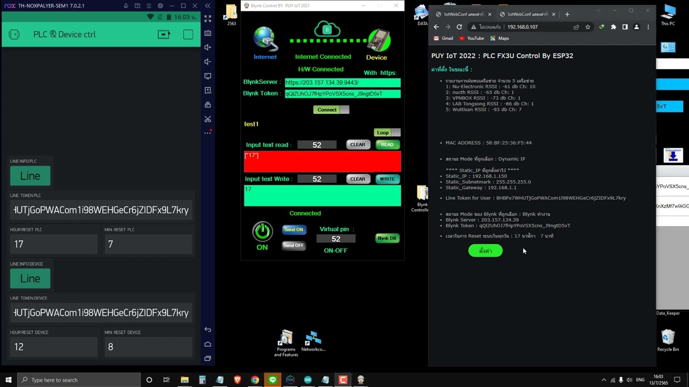Image resolution: width=689 pixels, height=387 pixels.
Task: Click the READ button
Action: [387, 145]
